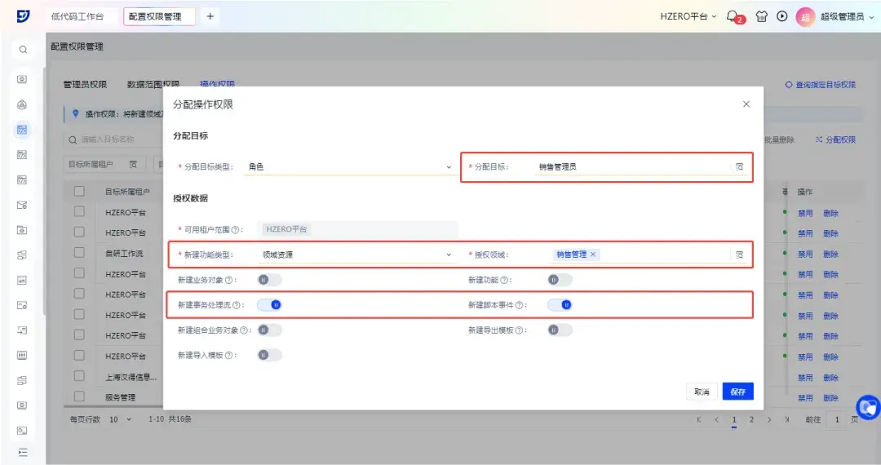Click the play circle icon in the header
The image size is (881, 465).
tap(782, 16)
